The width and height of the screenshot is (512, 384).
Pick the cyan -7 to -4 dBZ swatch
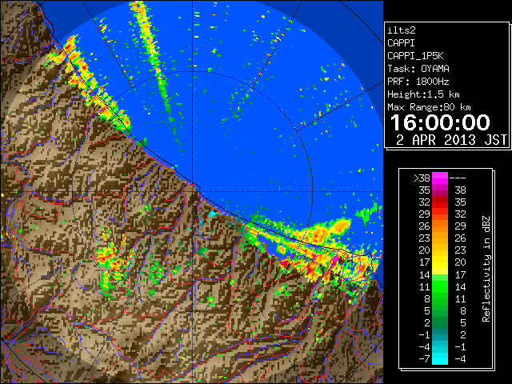pos(440,359)
